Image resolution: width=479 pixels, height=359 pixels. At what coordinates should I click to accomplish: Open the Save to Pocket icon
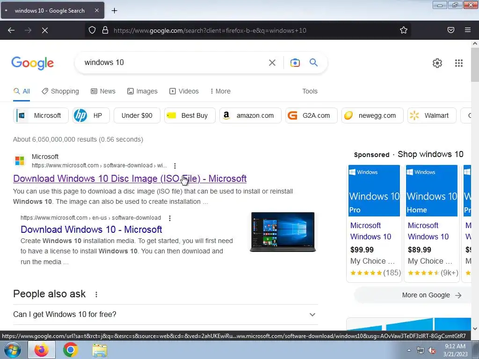451,30
